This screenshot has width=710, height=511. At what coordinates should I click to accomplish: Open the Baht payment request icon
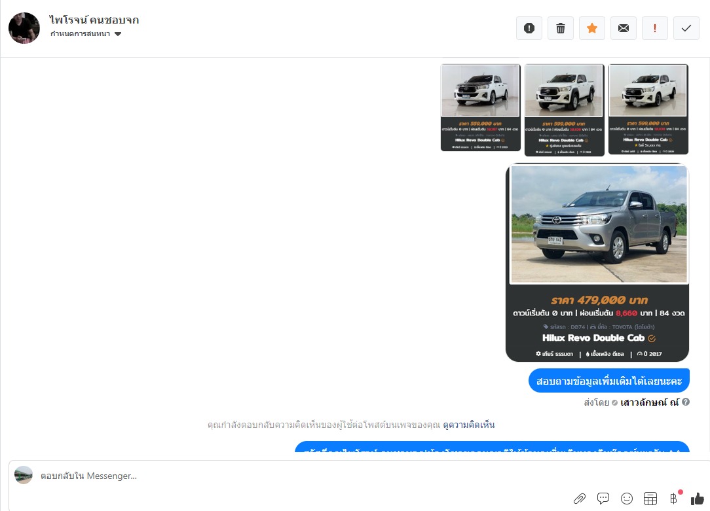pos(674,499)
